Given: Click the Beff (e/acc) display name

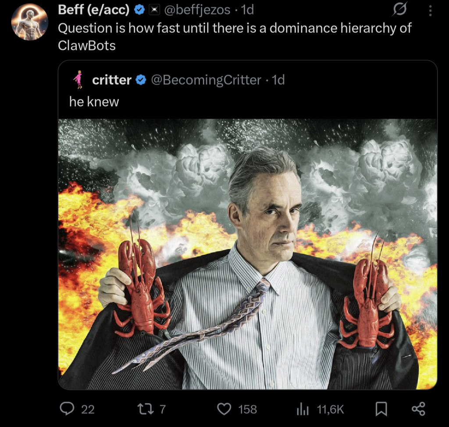Looking at the screenshot, I should coord(94,9).
